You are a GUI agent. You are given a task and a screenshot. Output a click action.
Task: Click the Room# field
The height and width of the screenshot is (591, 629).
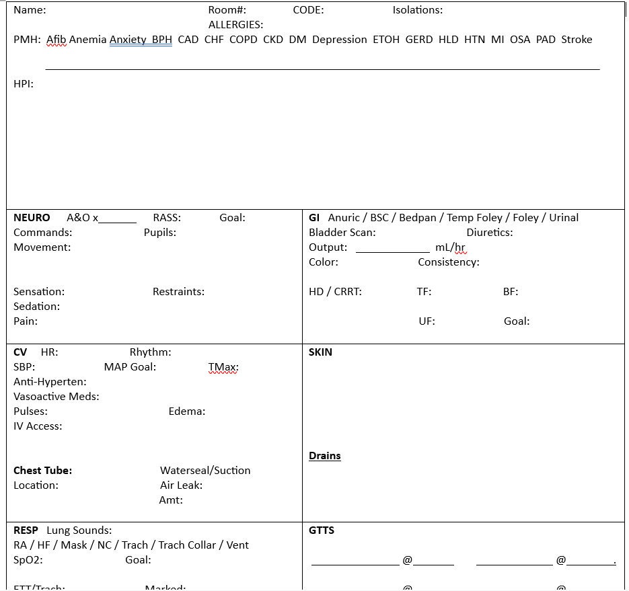coord(228,10)
